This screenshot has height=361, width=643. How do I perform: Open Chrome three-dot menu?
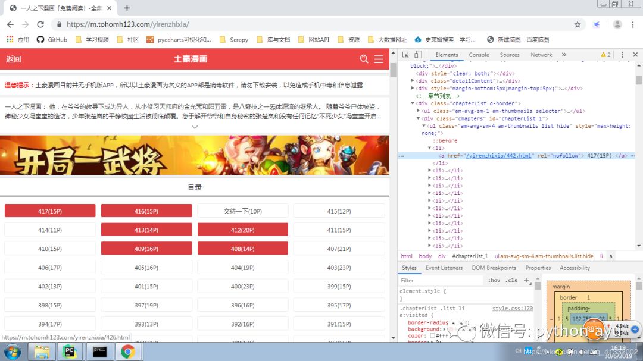633,24
